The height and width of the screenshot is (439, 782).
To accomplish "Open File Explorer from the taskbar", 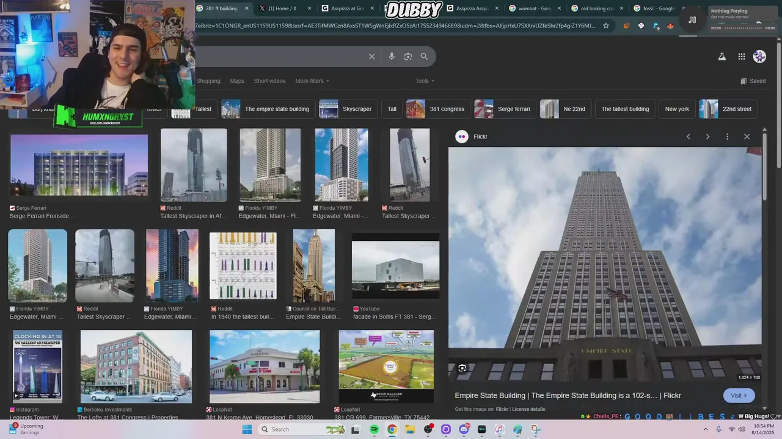I will tap(410, 430).
